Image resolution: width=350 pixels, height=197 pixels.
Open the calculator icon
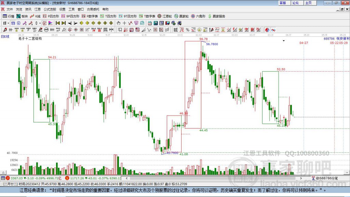coord(156,23)
